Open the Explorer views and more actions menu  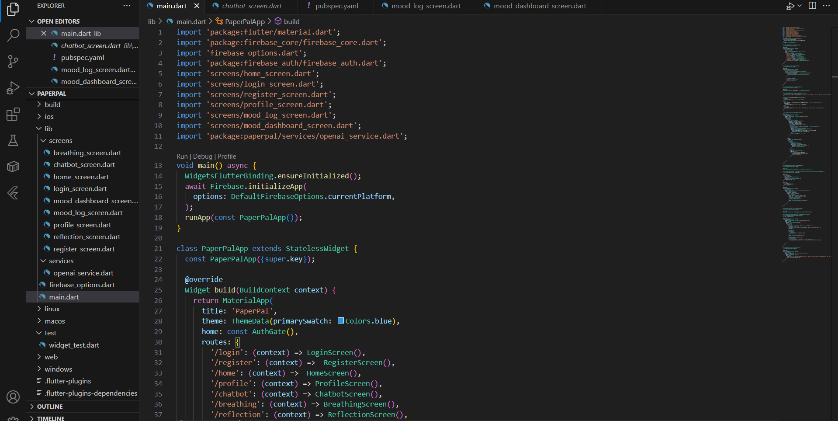127,6
